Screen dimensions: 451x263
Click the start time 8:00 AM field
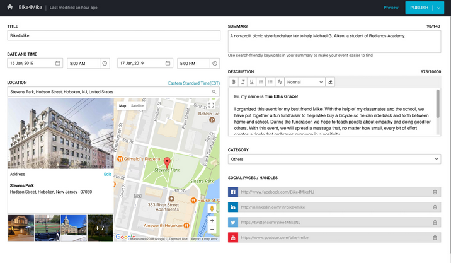click(83, 63)
